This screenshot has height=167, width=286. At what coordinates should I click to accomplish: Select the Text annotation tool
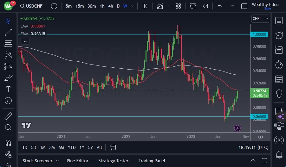[8, 89]
